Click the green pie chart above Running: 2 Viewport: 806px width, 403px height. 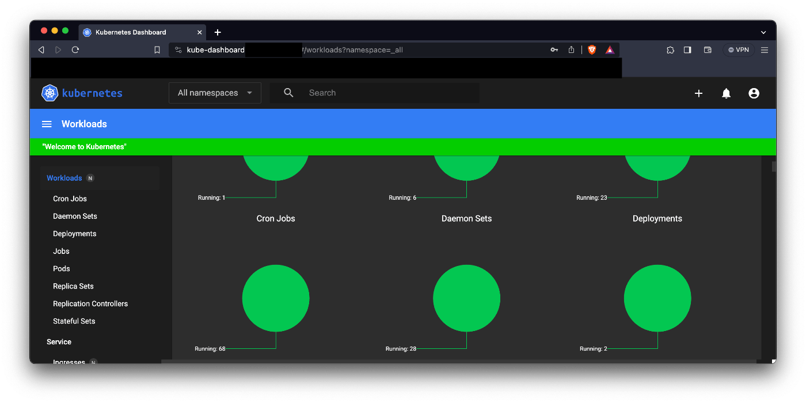(x=657, y=298)
